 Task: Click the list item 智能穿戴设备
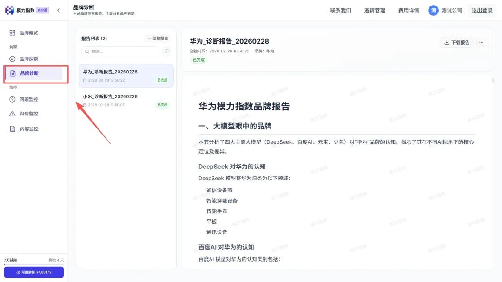[x=222, y=200]
